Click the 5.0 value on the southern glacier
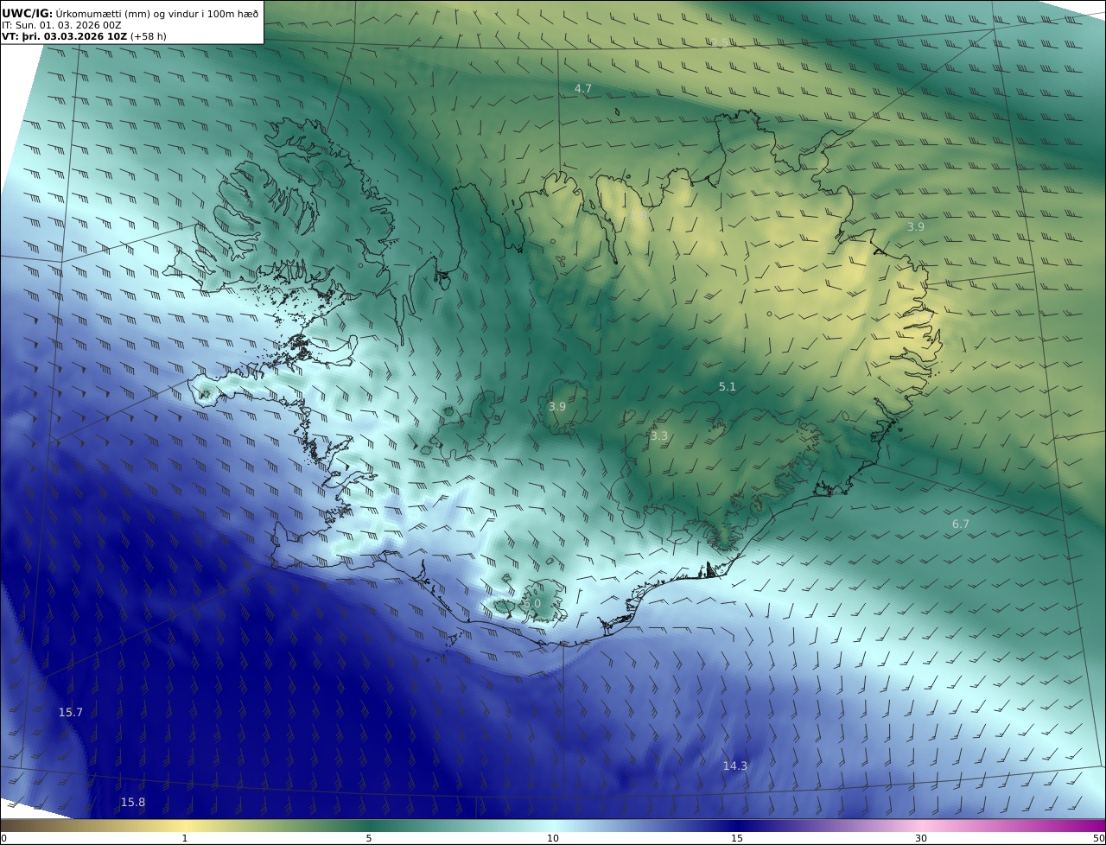Image resolution: width=1106 pixels, height=845 pixels. coord(532,604)
